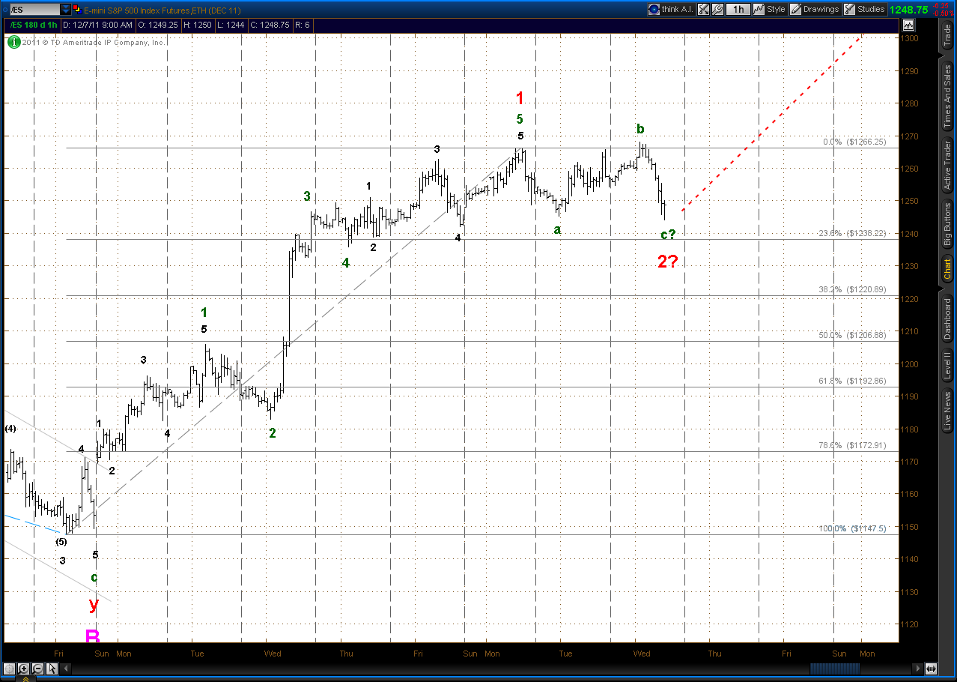Click the pan/crosshair icon at bottom left

click(9, 669)
